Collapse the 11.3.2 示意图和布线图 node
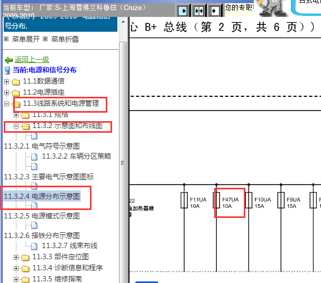321x283 pixels. click(x=16, y=126)
